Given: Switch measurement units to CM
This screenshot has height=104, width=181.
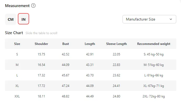Looking at the screenshot, I should 10,19.
